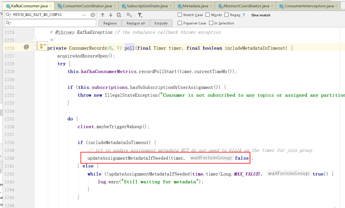Click KafkaException in javadoc line 1224

95,32
